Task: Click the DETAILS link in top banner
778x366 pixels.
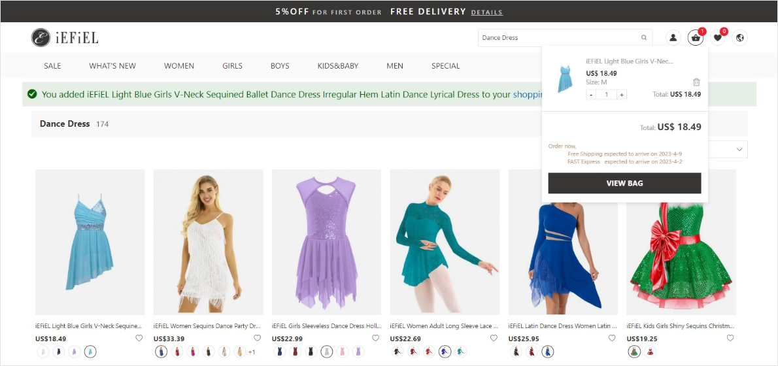Action: (x=487, y=12)
